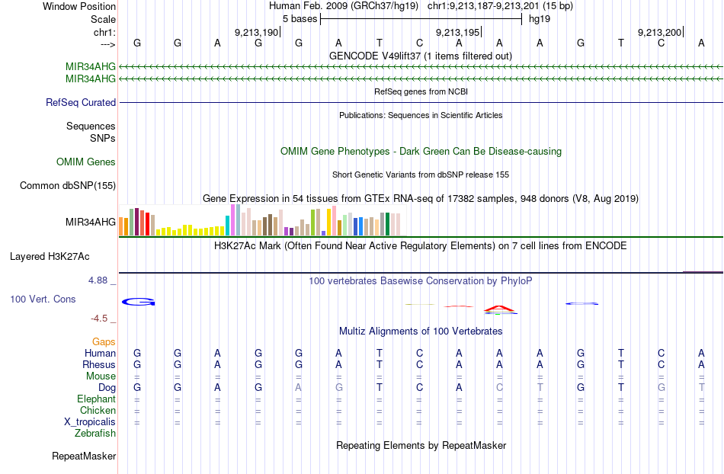Click the -4.5 PhyloP lower scale value
724x474 pixels.
point(99,318)
